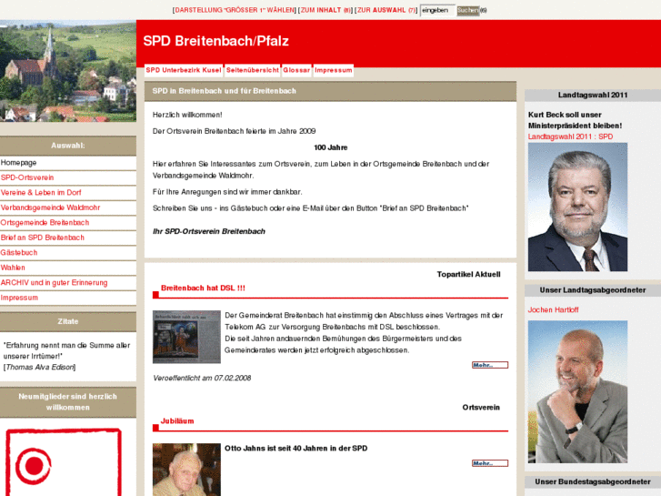Open the 'Glossar' tab
The height and width of the screenshot is (496, 661).
tap(296, 70)
